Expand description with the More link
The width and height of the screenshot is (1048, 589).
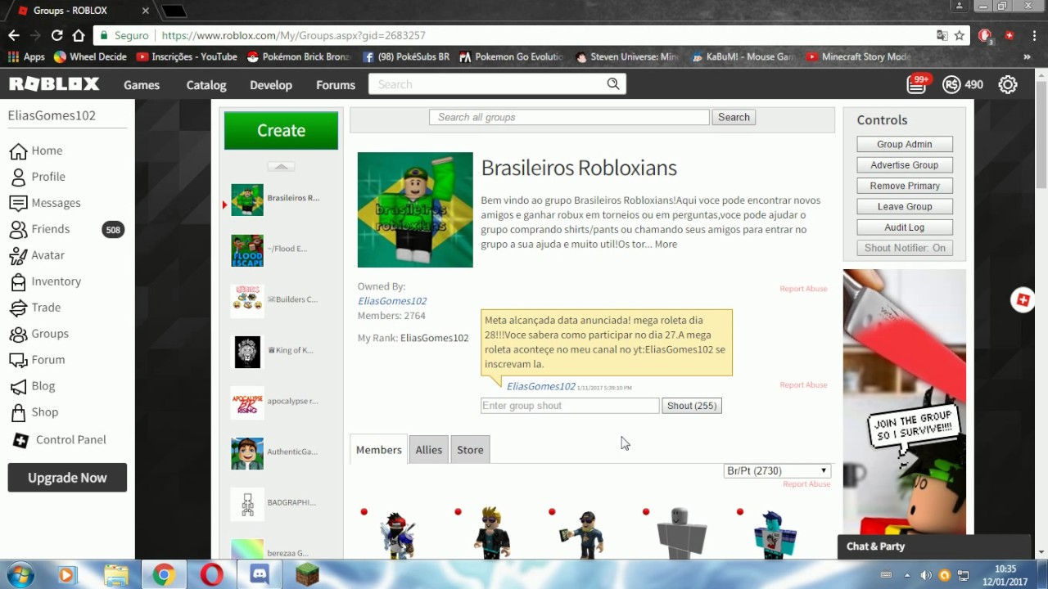[666, 244]
